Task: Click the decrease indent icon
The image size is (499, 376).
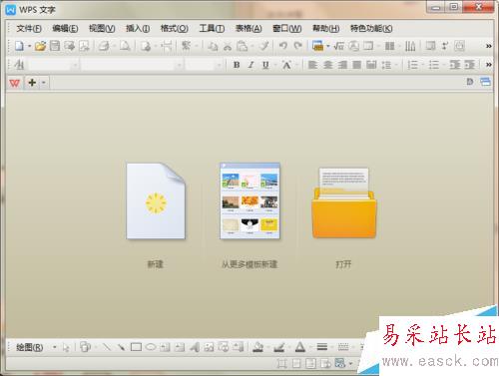Action: click(x=455, y=65)
